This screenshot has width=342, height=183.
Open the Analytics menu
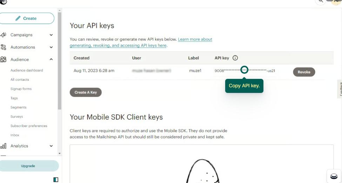click(19, 146)
